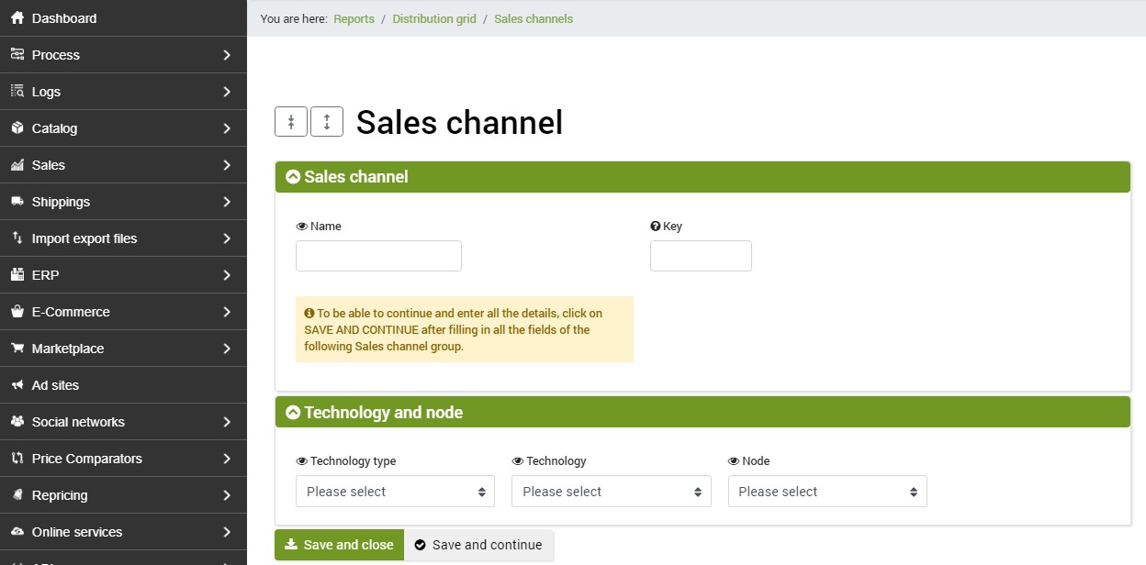
Task: Open the Process sidebar menu
Action: (123, 55)
